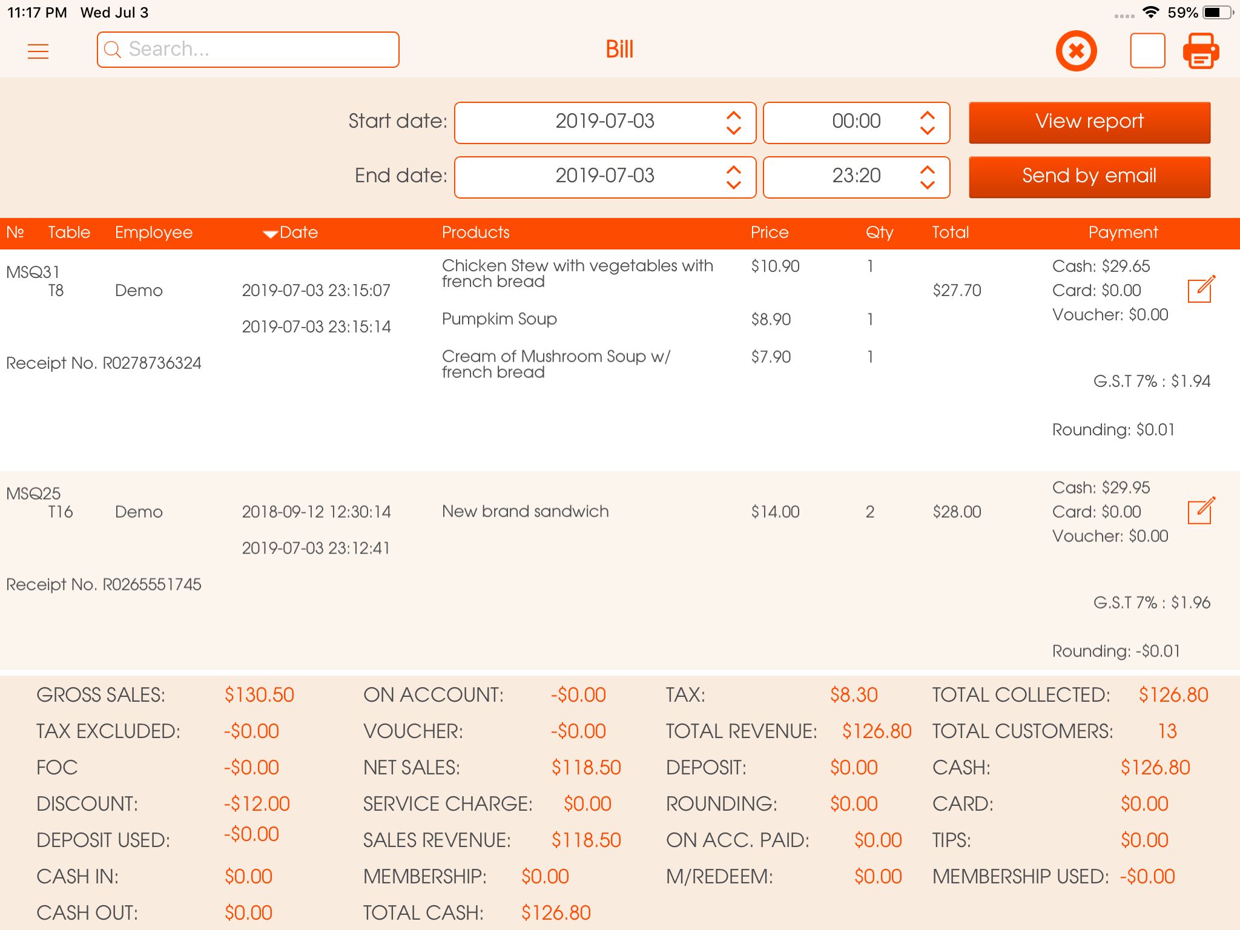Sort the list by the Date column header
1240x930 pixels.
292,233
